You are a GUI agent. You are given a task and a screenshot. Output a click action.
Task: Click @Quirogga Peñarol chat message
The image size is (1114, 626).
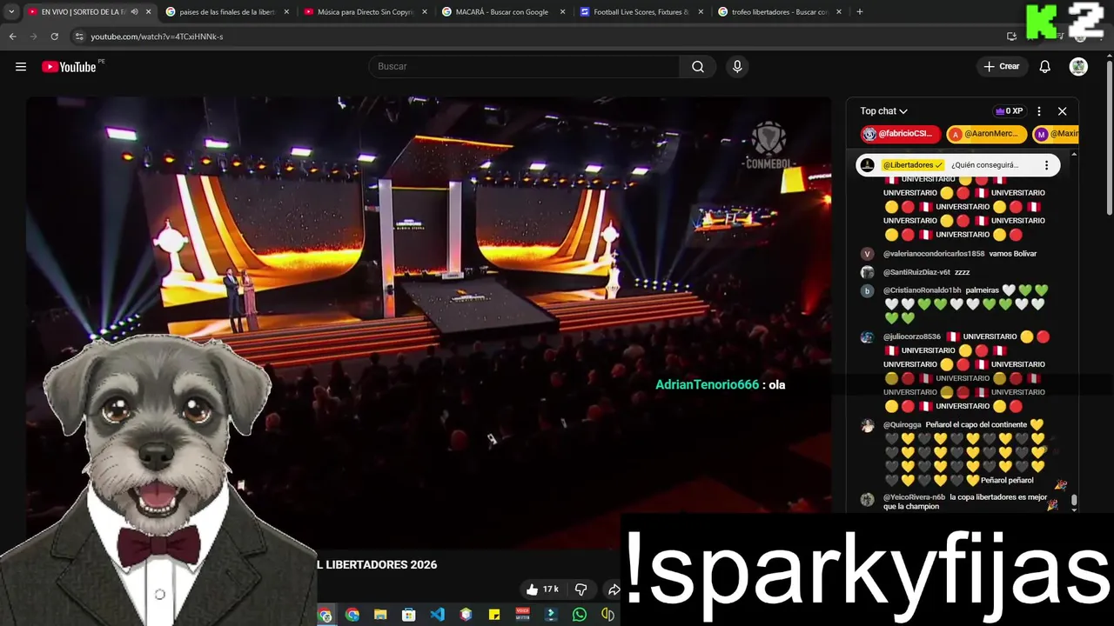point(966,452)
